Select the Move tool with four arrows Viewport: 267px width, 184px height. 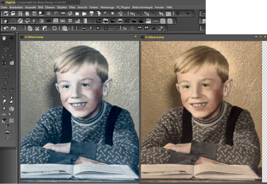click(x=12, y=38)
